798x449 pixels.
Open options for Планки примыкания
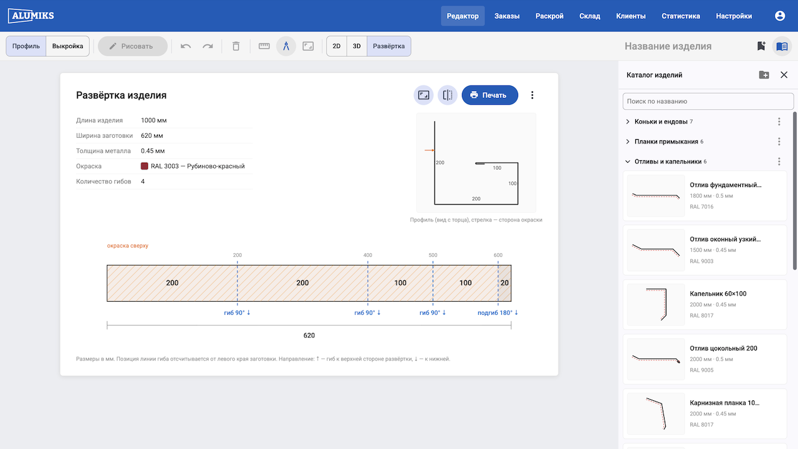(x=779, y=142)
